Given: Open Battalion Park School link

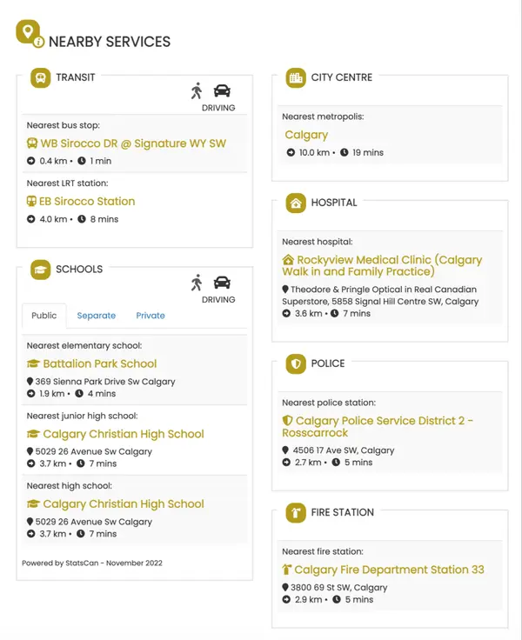Looking at the screenshot, I should (99, 364).
